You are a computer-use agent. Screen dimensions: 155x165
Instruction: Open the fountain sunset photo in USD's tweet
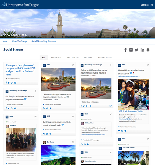58,79
